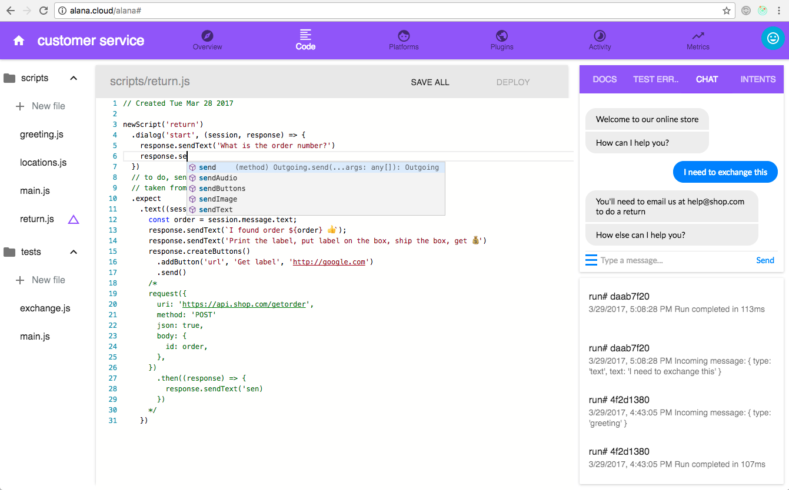Open Chrome three-dot menu
The width and height of the screenshot is (789, 490).
(779, 11)
